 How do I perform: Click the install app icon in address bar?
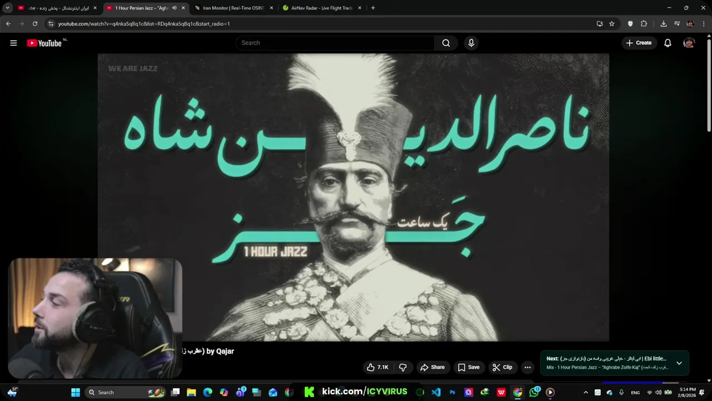coord(600,23)
